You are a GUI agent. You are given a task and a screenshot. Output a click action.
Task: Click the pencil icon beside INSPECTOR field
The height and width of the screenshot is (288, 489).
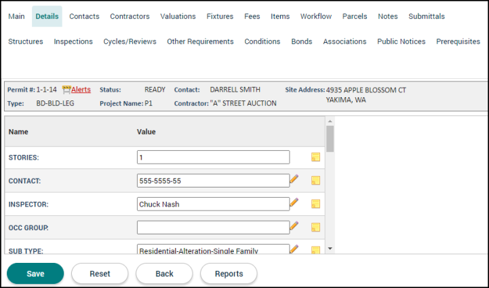[294, 203]
